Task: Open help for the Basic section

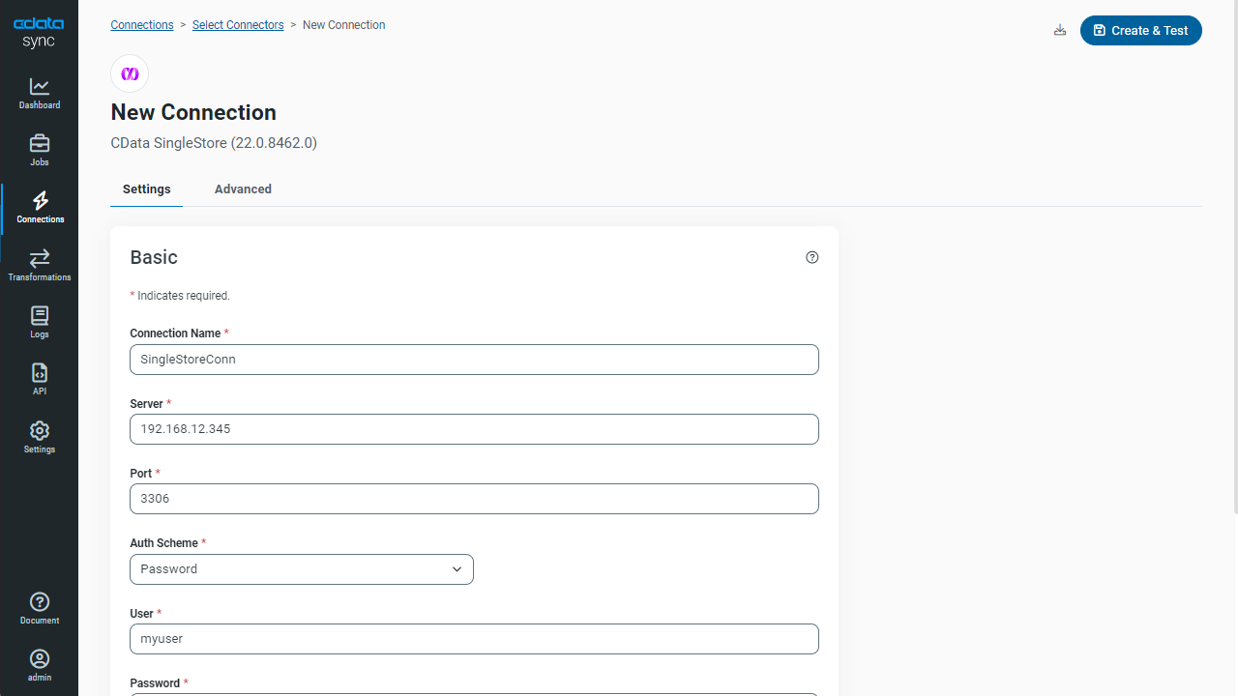Action: point(812,257)
